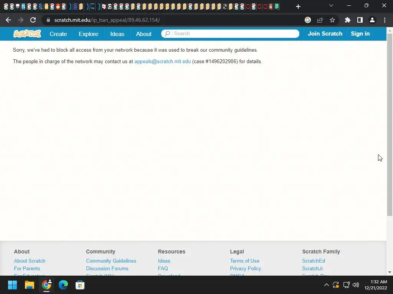Image resolution: width=393 pixels, height=294 pixels.
Task: Open the Ideas footer link under Resources
Action: click(x=164, y=261)
